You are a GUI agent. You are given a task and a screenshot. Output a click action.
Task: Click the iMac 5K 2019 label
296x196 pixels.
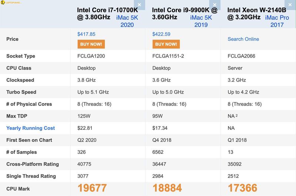tap(201, 21)
